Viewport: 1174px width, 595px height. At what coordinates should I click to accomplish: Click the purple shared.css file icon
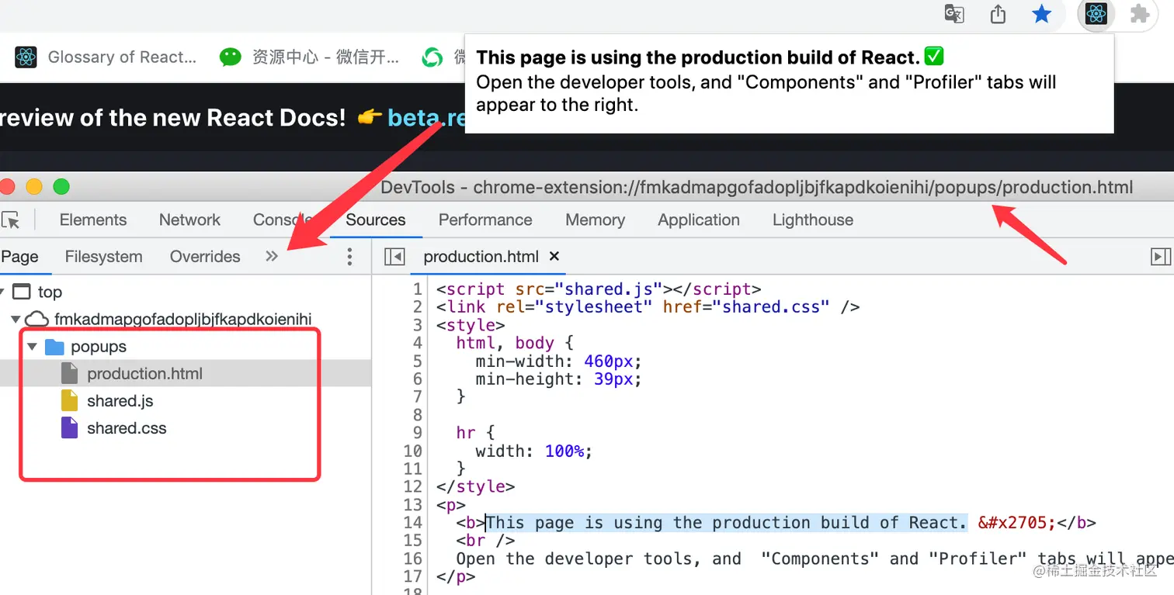(x=70, y=428)
